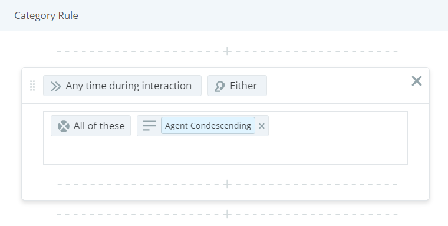448x226 pixels.
Task: Toggle the All of these operator
Action: 91,126
